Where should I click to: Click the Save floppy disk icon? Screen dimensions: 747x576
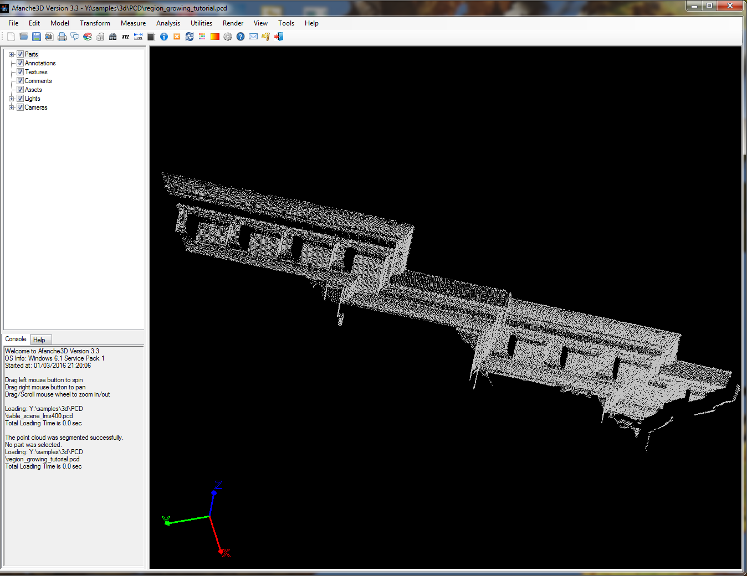[x=37, y=37]
